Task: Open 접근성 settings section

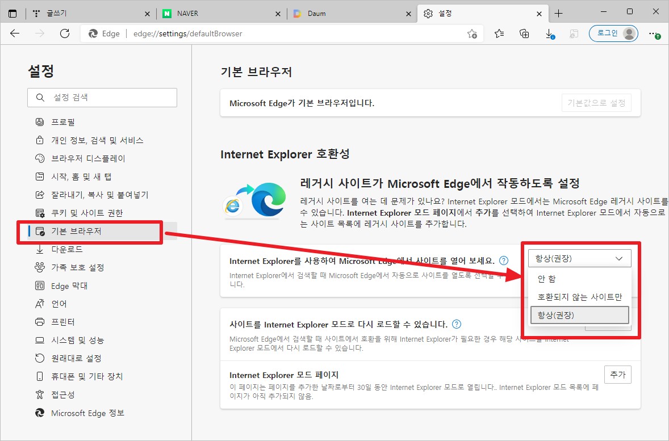Action: click(102, 394)
